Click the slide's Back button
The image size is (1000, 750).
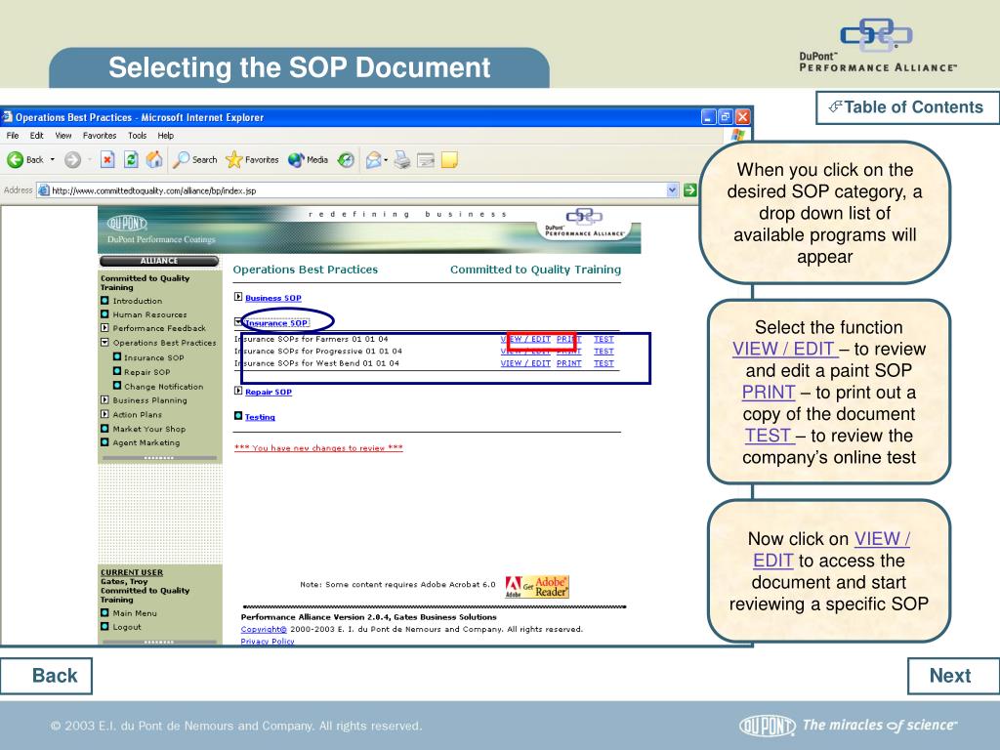[46, 676]
